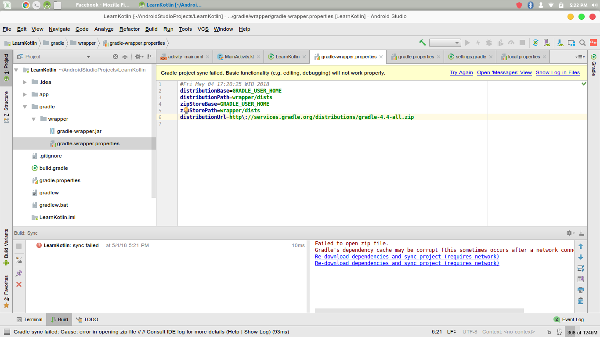Click Hide Project panel icon
Viewport: 600px width, 337px height.
[x=150, y=57]
